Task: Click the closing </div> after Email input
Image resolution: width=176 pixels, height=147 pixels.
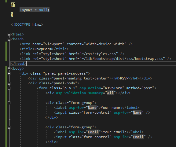Action: tap(52, 142)
